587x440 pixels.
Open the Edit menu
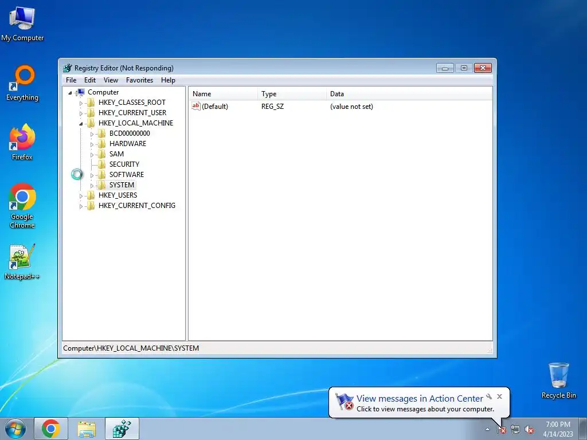(90, 80)
